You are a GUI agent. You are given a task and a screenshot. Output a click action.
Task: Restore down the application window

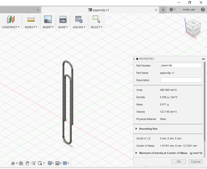click(190, 2)
